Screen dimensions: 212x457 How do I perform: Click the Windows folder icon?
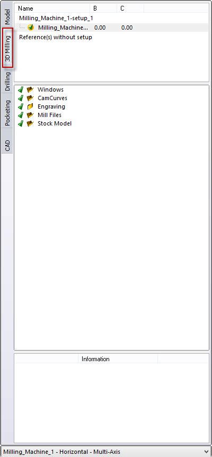[30, 89]
